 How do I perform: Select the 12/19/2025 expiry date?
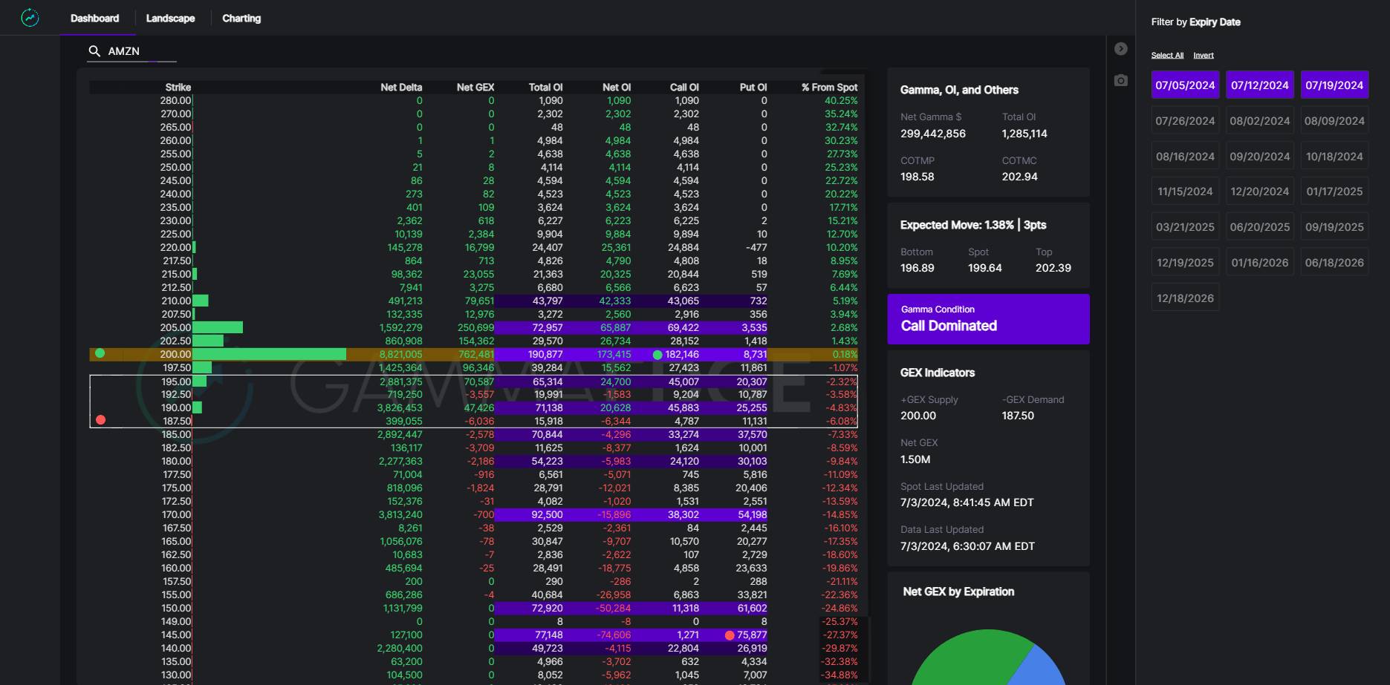(1185, 262)
